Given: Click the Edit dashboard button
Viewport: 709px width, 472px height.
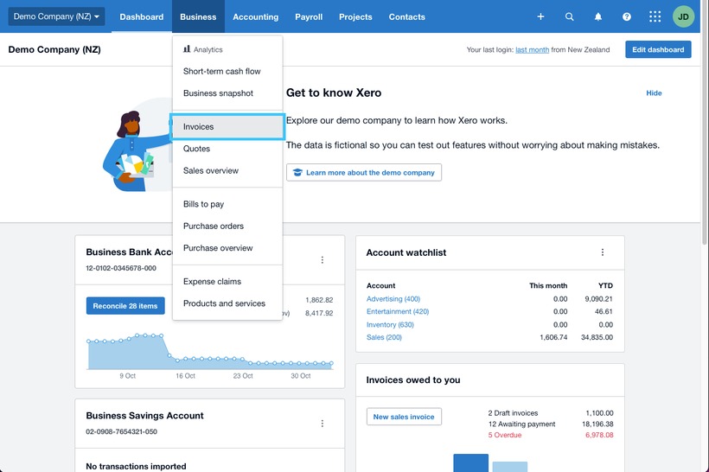Looking at the screenshot, I should coord(658,50).
